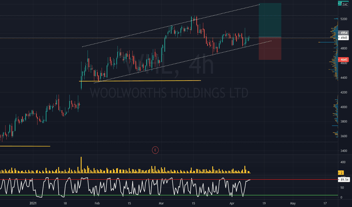Select the yellow horizontal support line near 4400
The height and width of the screenshot is (207, 352).
pyautogui.click(x=140, y=81)
